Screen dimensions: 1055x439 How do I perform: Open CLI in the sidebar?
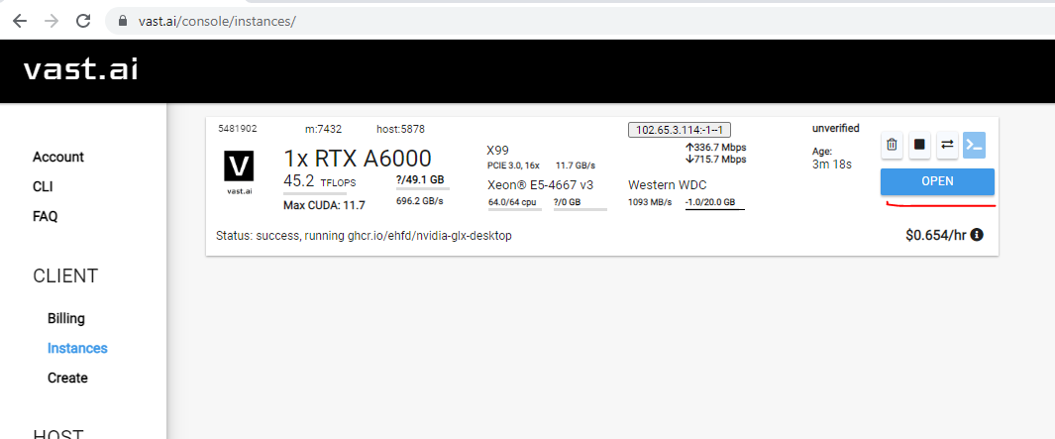point(43,186)
